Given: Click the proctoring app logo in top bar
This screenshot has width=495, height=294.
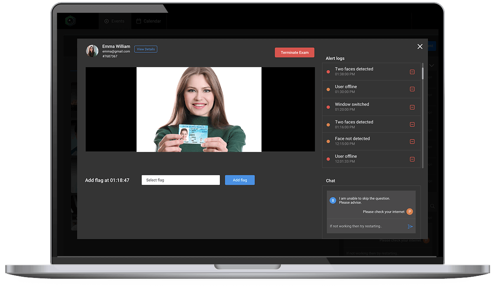Looking at the screenshot, I should tap(70, 21).
